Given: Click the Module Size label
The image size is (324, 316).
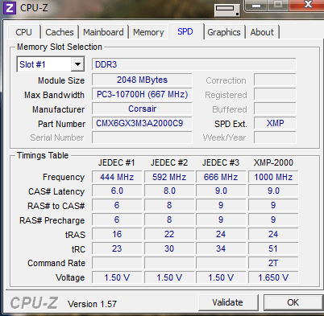Looking at the screenshot, I should coord(61,80).
